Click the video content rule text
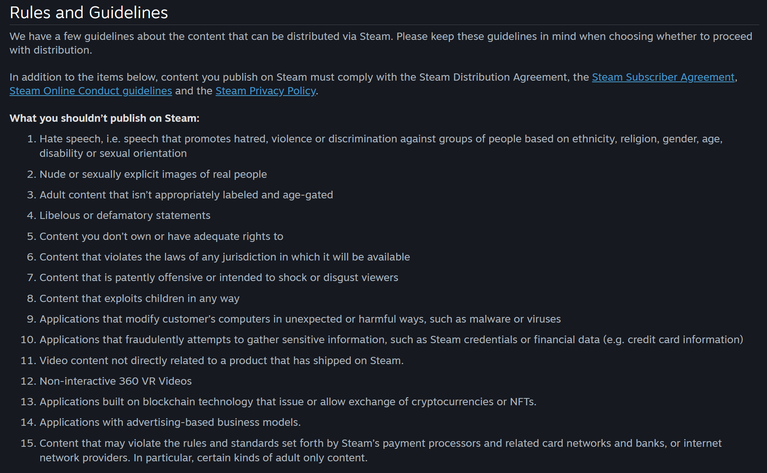This screenshot has height=473, width=767. (x=221, y=360)
